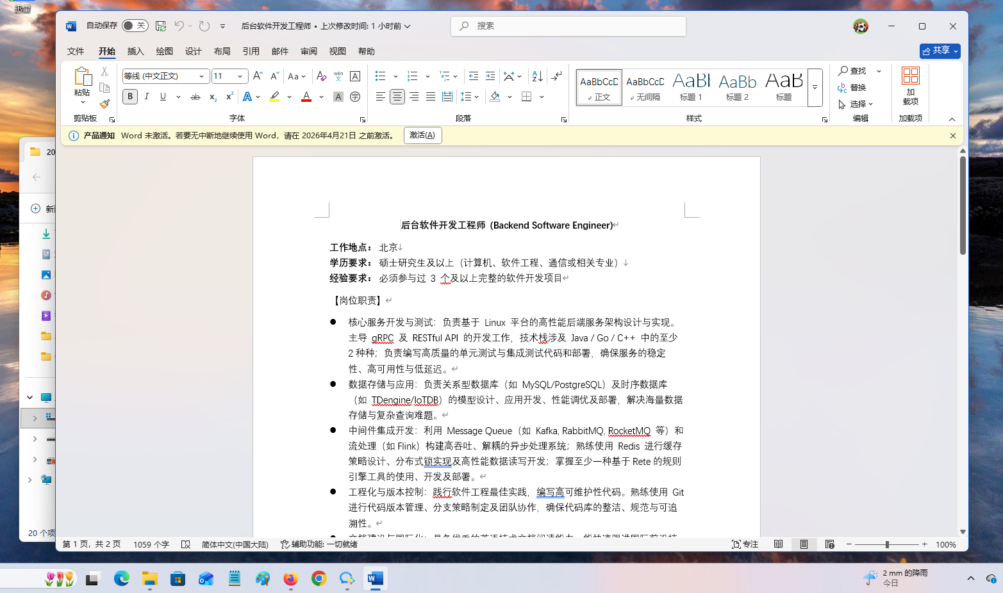Click the zoom slider handle
Screen dimensions: 1003x593
click(887, 544)
